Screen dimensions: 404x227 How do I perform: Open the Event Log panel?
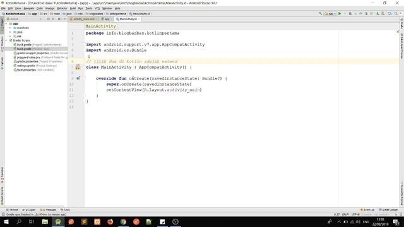click(x=367, y=210)
